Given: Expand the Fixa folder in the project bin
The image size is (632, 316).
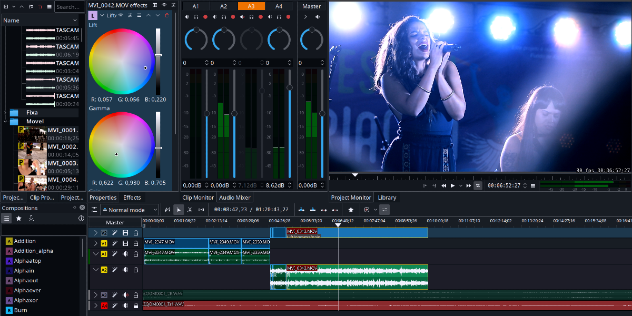Looking at the screenshot, I should click(x=5, y=112).
